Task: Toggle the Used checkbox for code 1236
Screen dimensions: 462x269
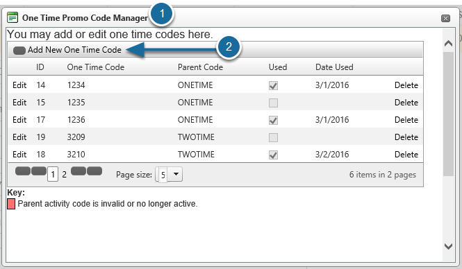Action: 273,120
